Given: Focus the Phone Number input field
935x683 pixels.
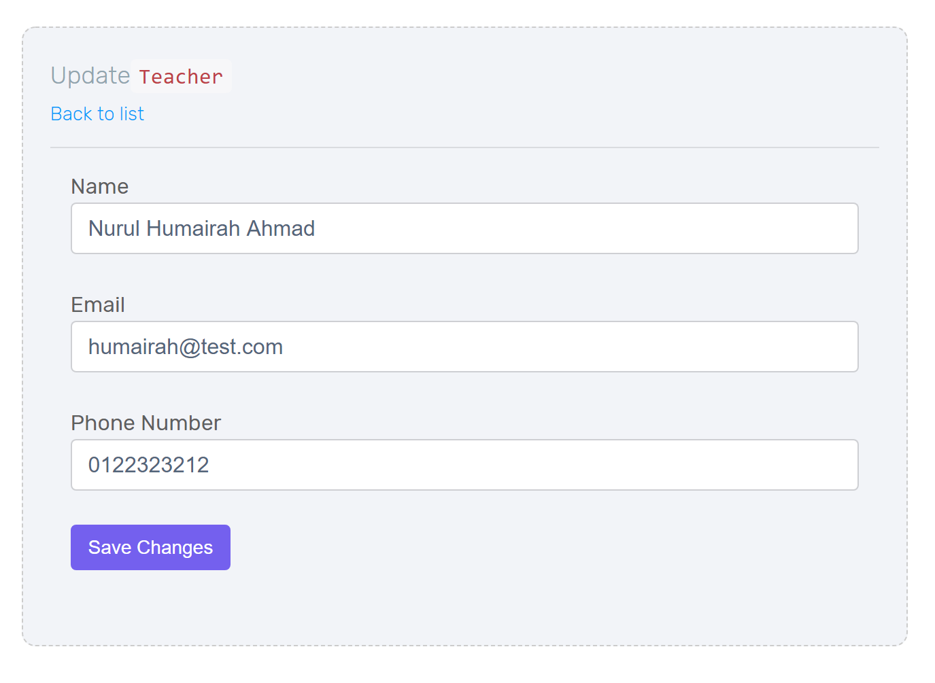Looking at the screenshot, I should click(464, 465).
